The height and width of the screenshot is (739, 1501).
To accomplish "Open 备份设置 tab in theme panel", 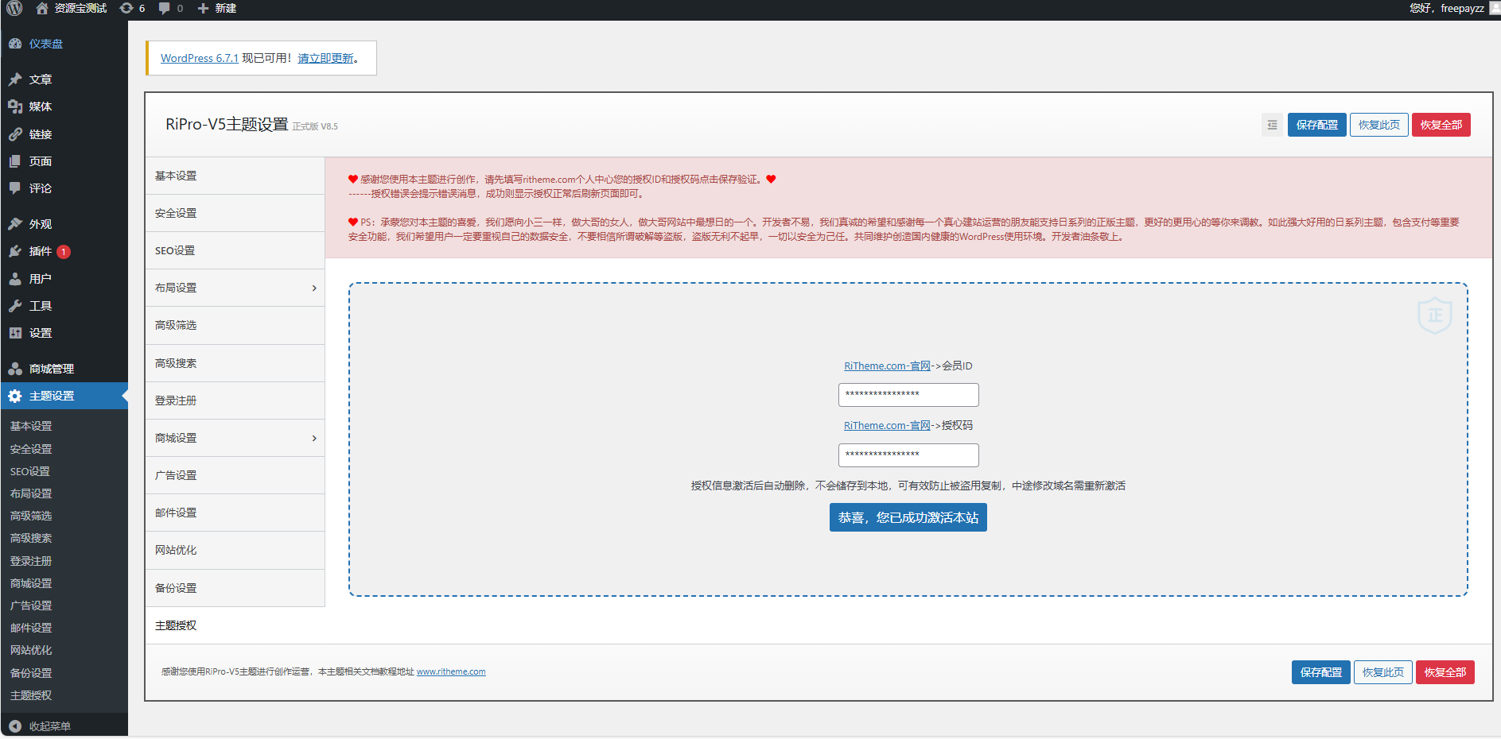I will point(235,588).
